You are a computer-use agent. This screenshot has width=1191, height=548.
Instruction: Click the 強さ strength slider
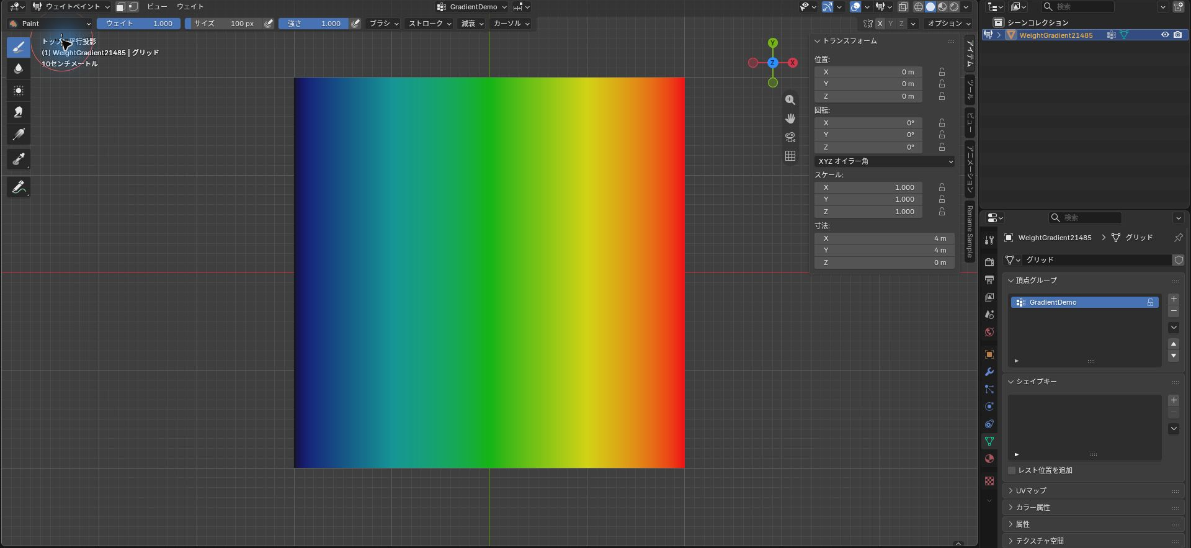pyautogui.click(x=313, y=24)
